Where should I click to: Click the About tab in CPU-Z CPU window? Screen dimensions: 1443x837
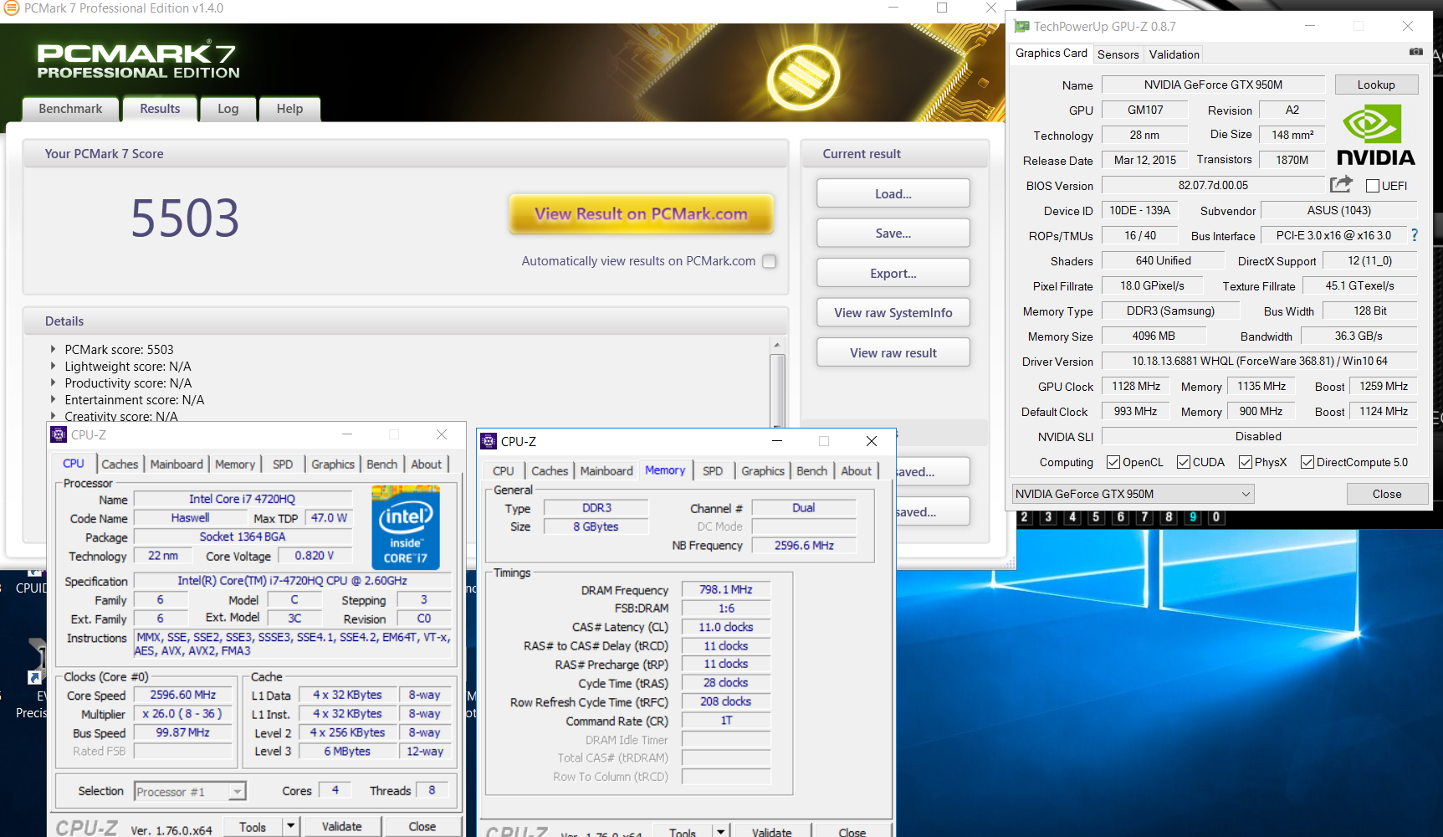[x=426, y=464]
